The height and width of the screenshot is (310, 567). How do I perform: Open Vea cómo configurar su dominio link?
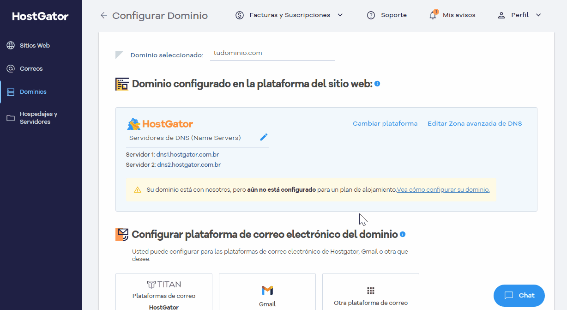(x=443, y=190)
